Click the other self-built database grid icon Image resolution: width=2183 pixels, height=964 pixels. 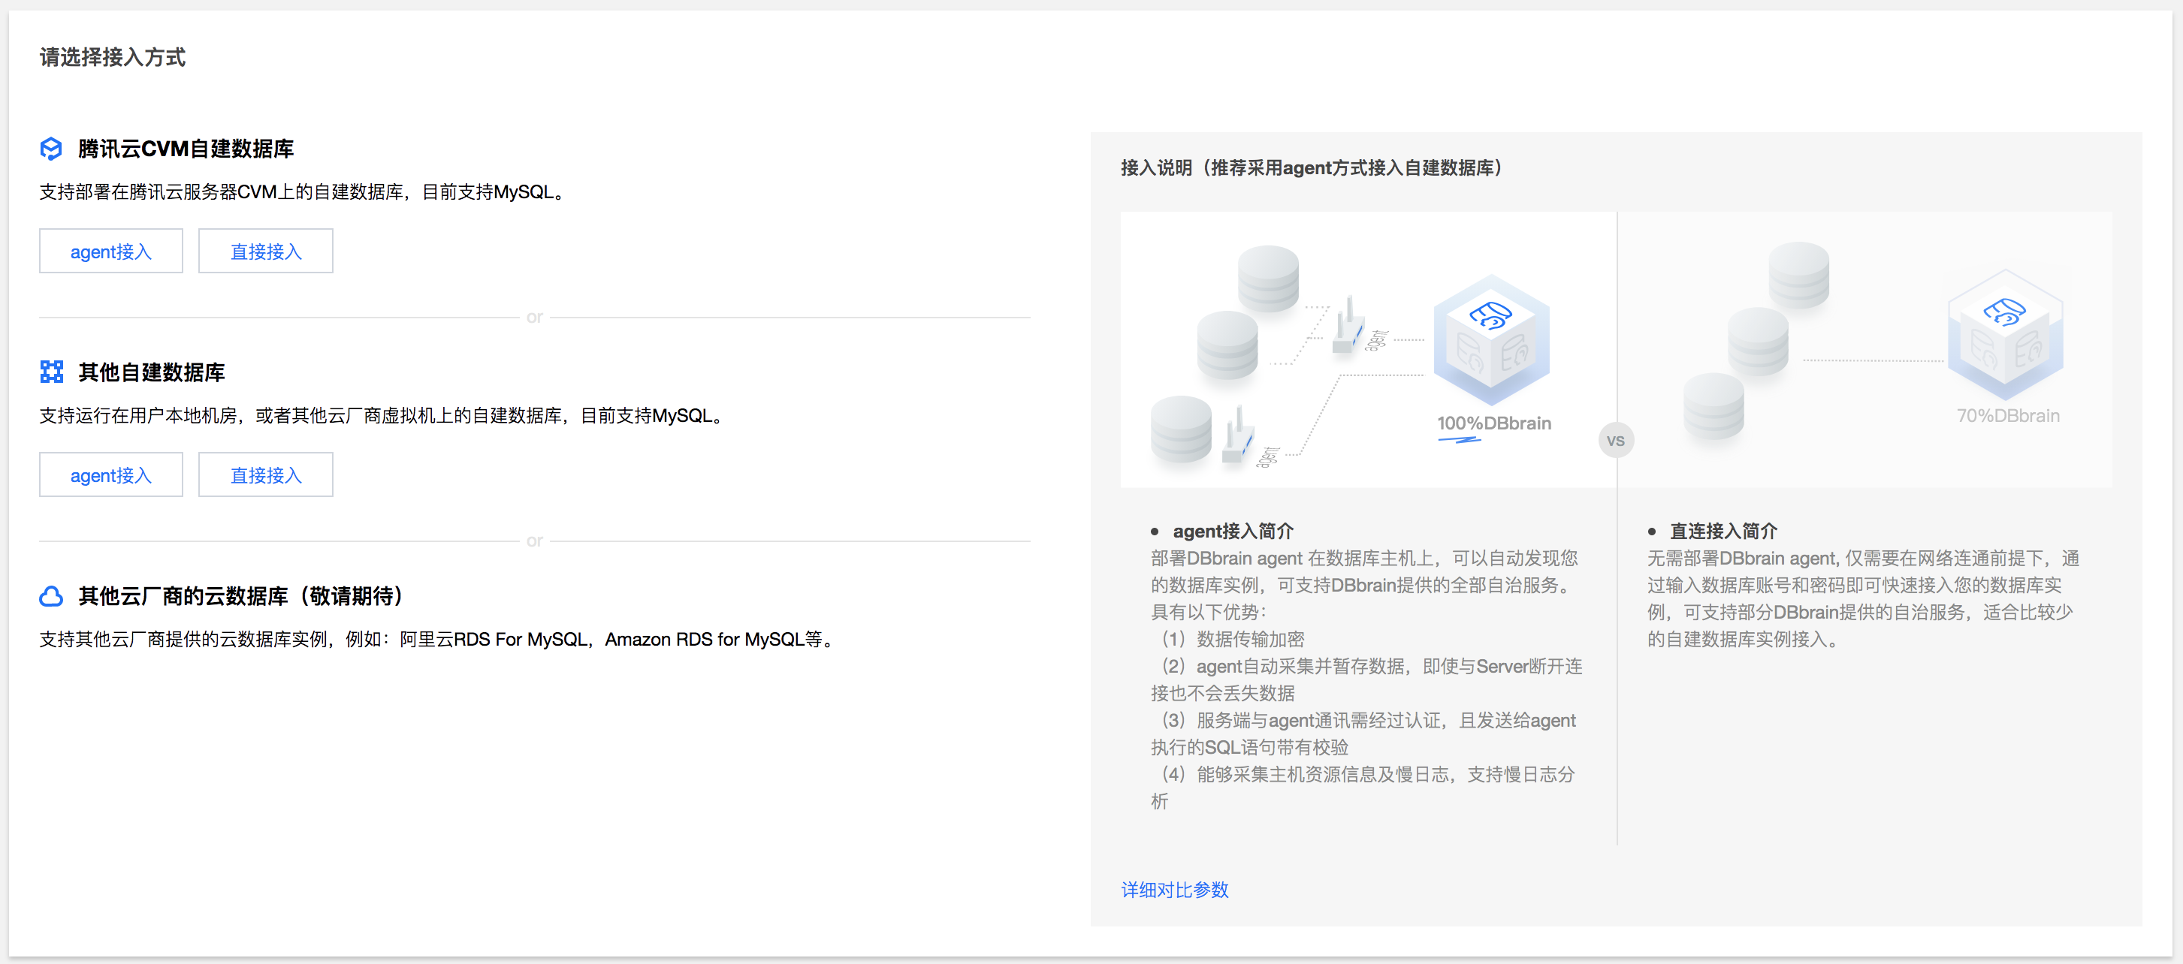tap(51, 372)
